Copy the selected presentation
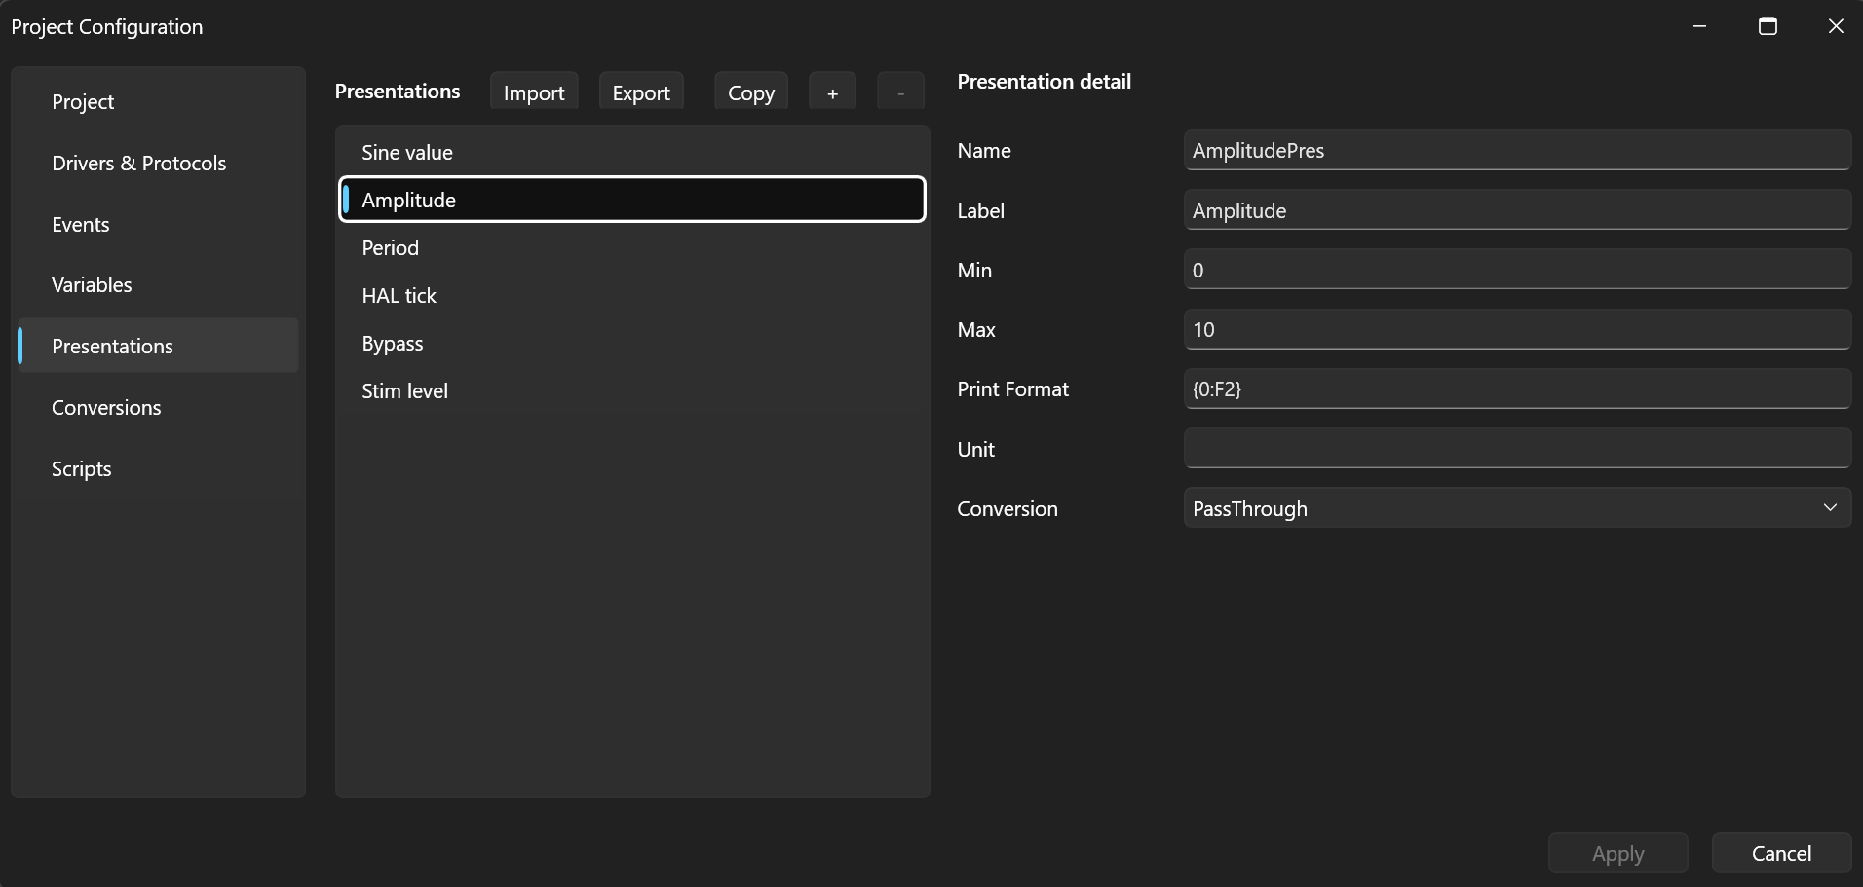The image size is (1863, 887). tap(751, 92)
